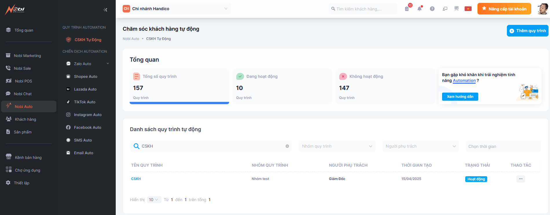Switch language via Vietnam flag icon
Screen dimensions: 550x215
tap(468, 9)
